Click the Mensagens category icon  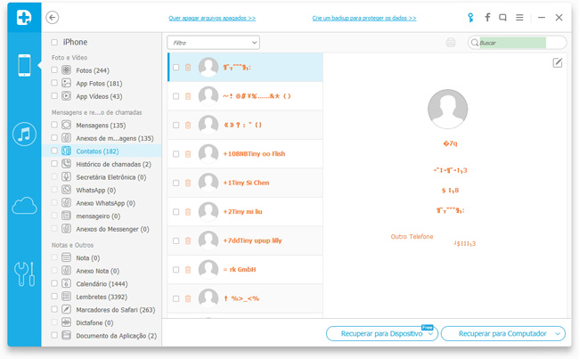click(67, 125)
